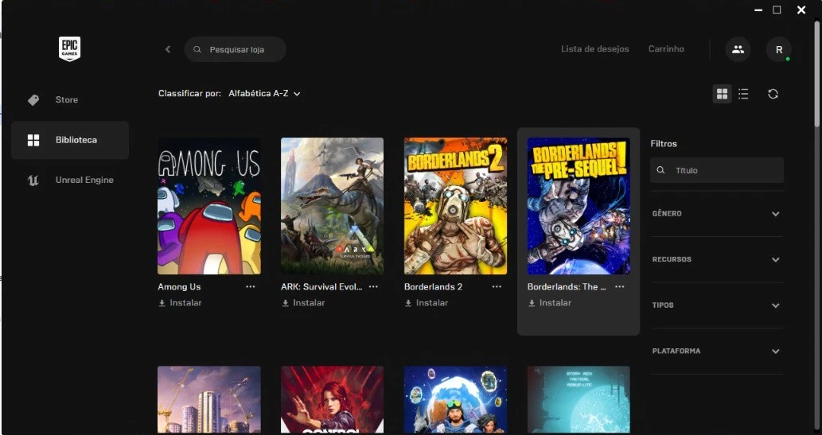
Task: Click the Borderlands 2 title text
Action: pyautogui.click(x=433, y=286)
